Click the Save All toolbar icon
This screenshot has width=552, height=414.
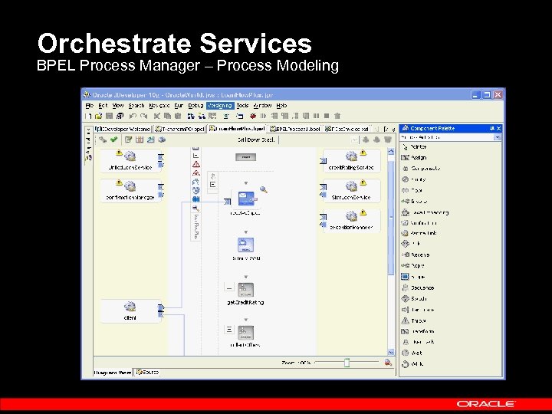coord(120,116)
